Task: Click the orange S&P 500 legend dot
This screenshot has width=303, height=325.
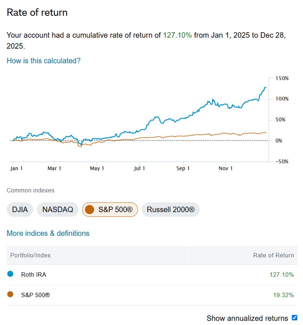Action: pos(10,294)
